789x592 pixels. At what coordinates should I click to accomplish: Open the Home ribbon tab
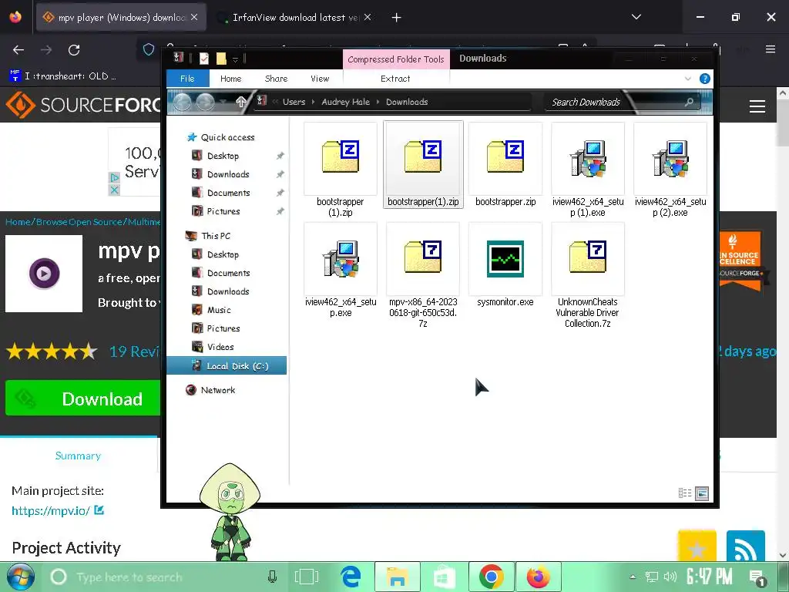tap(231, 79)
